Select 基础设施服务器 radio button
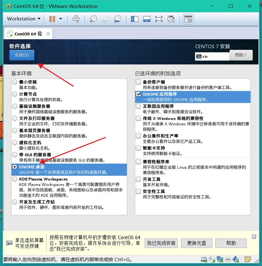 [x=15, y=106]
